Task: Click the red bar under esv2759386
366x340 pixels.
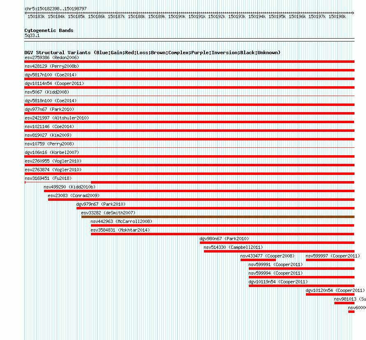Action: [x=189, y=62]
